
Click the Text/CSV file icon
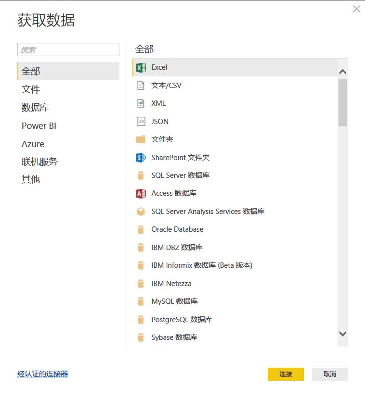(x=141, y=86)
